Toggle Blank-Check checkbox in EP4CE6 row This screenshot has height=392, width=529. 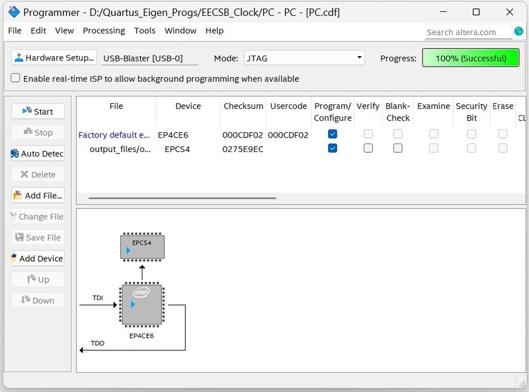398,134
